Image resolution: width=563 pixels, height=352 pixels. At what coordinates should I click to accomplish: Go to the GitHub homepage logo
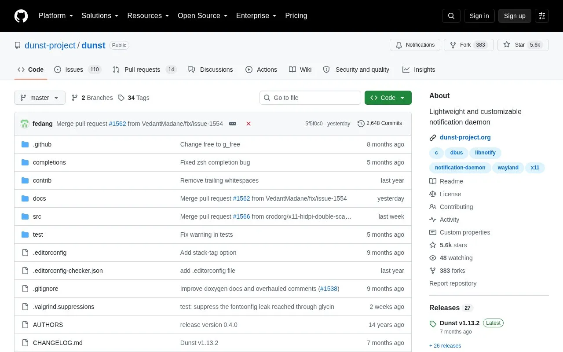[x=21, y=16]
